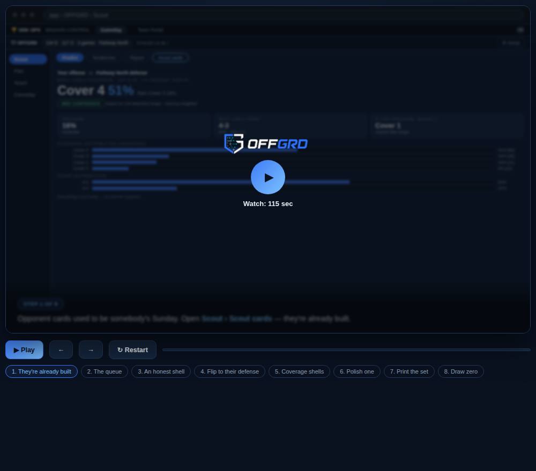
Task: Open chapter 6. Polish one
Action: (x=357, y=371)
